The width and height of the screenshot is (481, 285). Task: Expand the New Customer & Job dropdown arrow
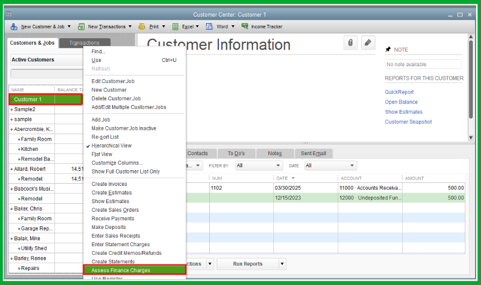(69, 26)
